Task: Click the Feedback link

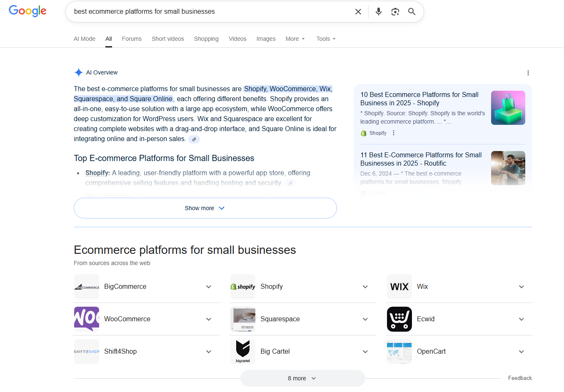Action: (520, 378)
